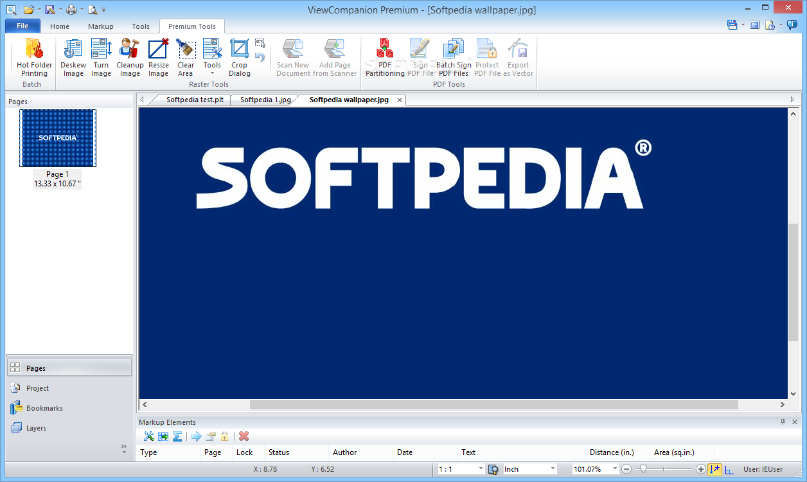This screenshot has height=482, width=807.
Task: Click the small undo arrow icon in Raster Tools
Action: (260, 57)
